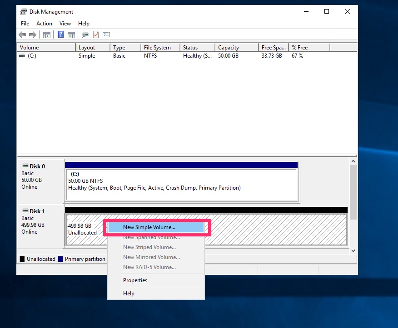This screenshot has height=328, width=398.
Task: Click the Forward arrow toolbar icon
Action: click(32, 35)
